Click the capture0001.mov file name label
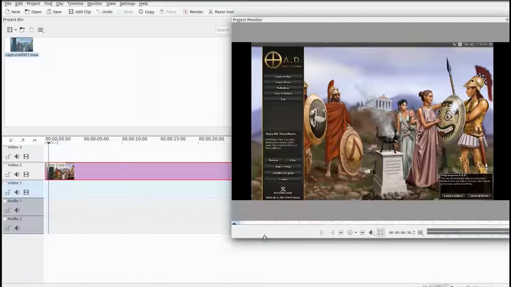This screenshot has width=511, height=287. click(x=22, y=55)
